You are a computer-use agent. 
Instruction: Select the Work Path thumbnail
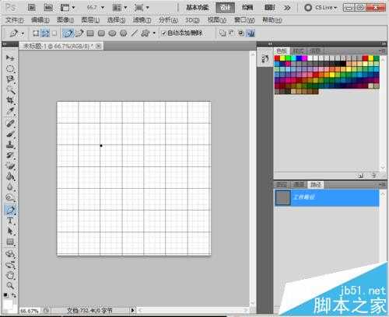pyautogui.click(x=282, y=197)
